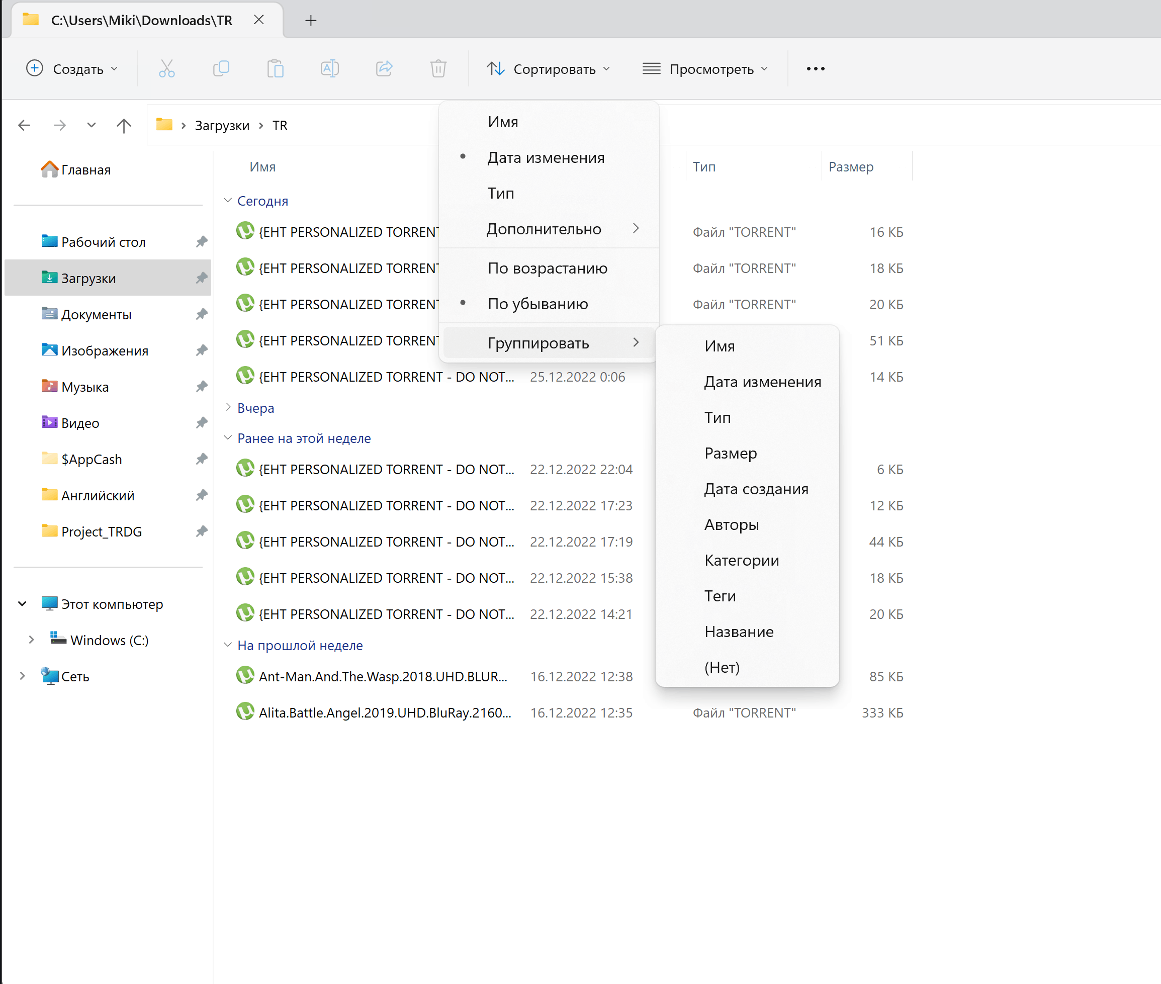The height and width of the screenshot is (984, 1161).
Task: Group by Авторы in the submenu
Action: point(747,524)
